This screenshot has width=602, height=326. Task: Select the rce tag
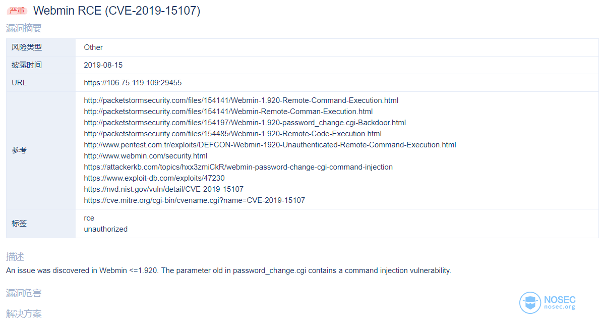point(89,219)
